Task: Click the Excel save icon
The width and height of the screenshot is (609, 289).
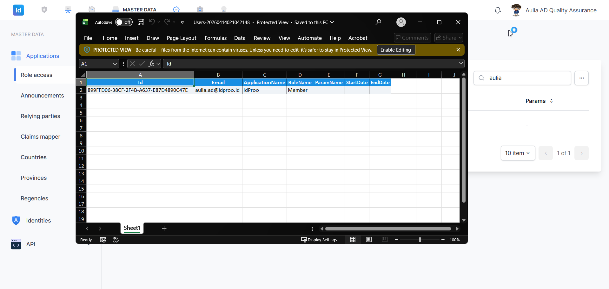Action: pos(141,22)
